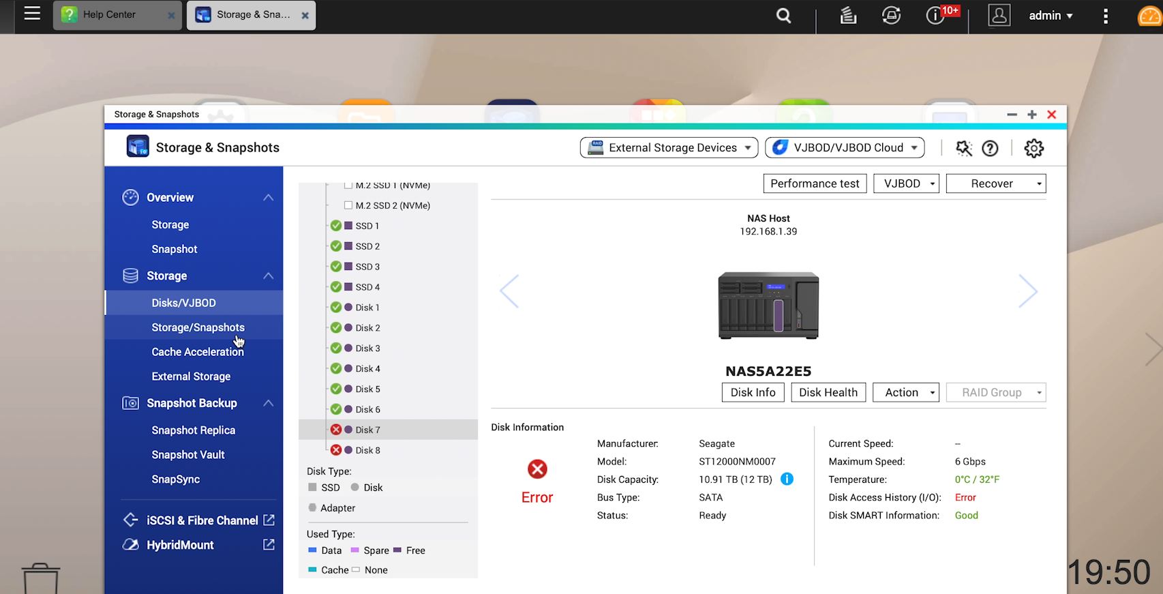Screen dimensions: 1163x594
Task: Click the Disk Health button
Action: (828, 392)
